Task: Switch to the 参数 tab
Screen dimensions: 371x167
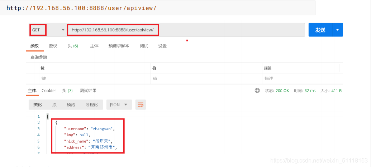Action: click(x=34, y=46)
